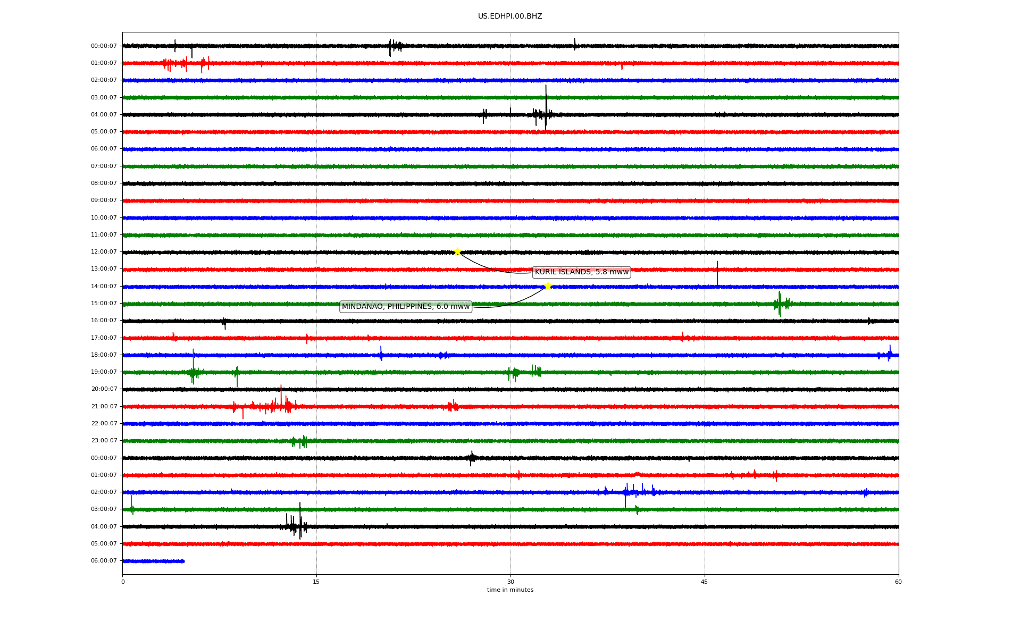The width and height of the screenshot is (1021, 638).
Task: Click the 21:00:07 trace time label
Action: tap(104, 407)
